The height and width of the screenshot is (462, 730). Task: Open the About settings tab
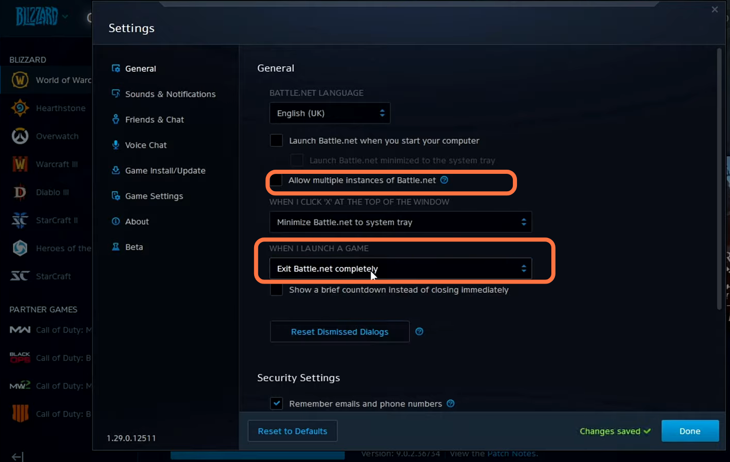pyautogui.click(x=130, y=222)
